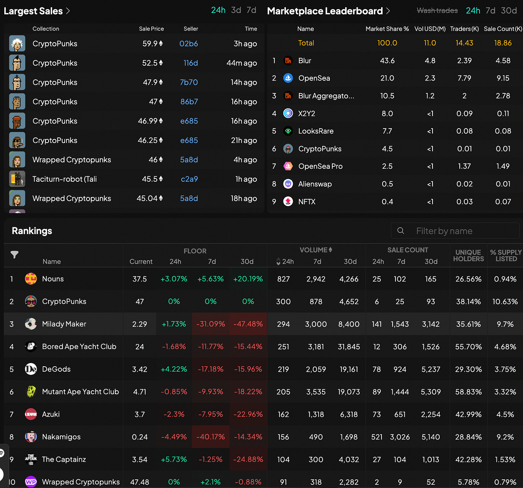Open DeGods collection name
The height and width of the screenshot is (488, 523).
click(56, 369)
